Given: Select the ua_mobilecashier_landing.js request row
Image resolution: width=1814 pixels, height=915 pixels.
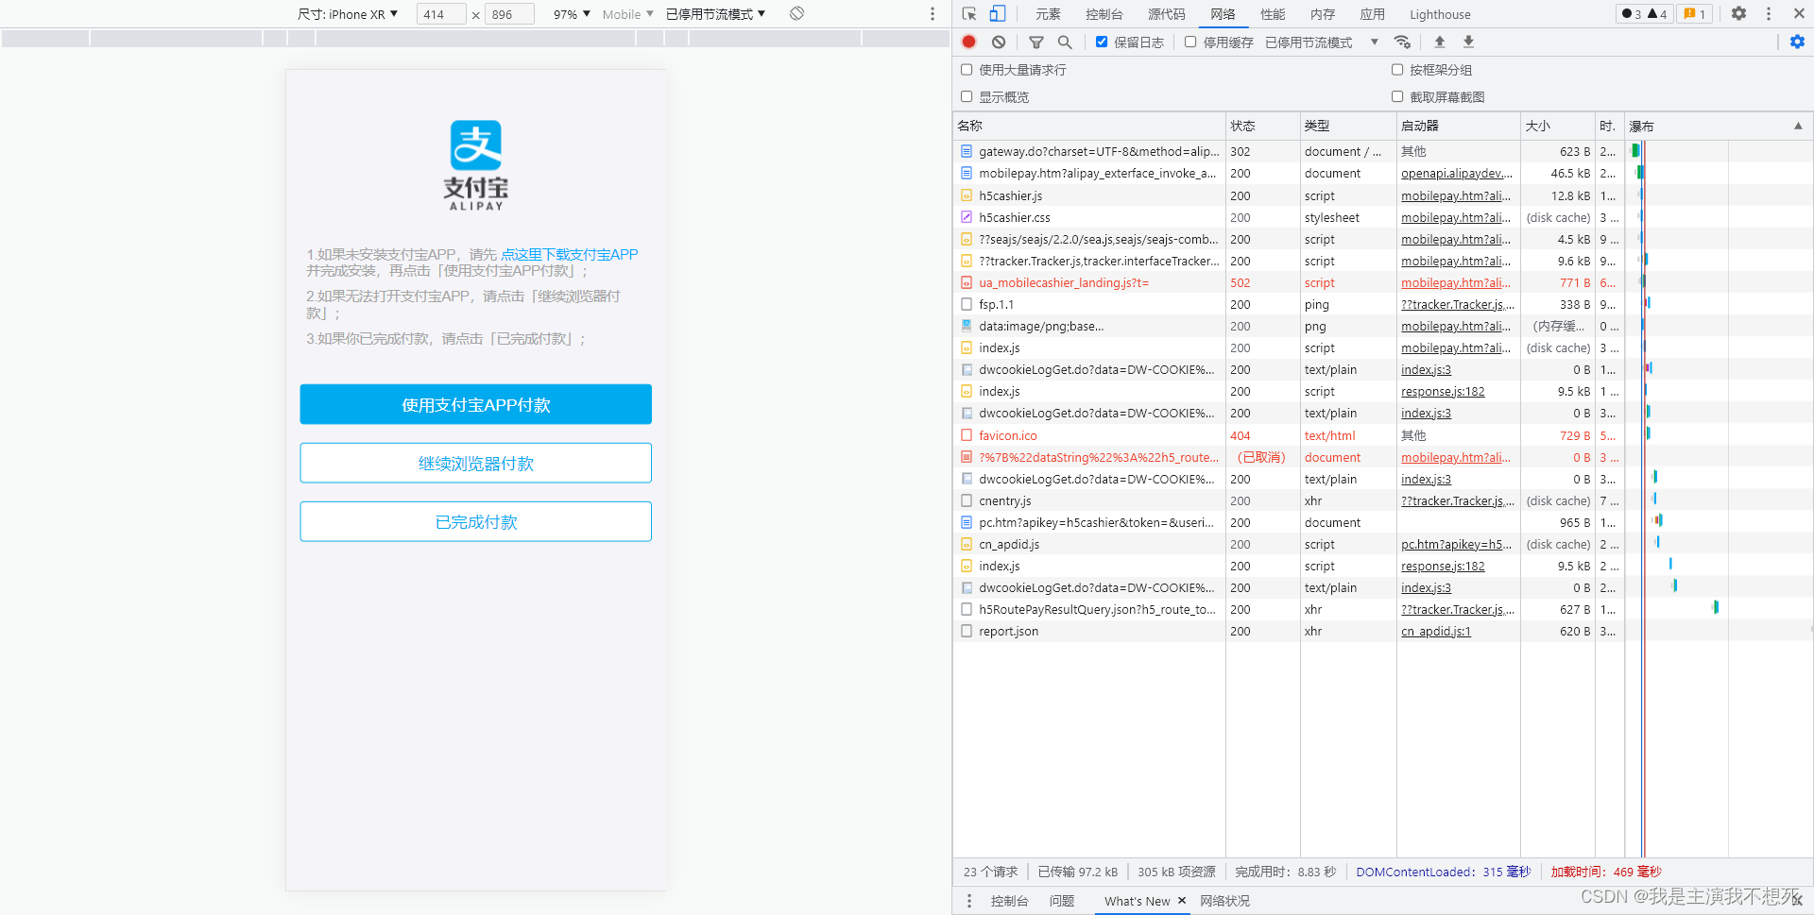Looking at the screenshot, I should pos(1382,282).
